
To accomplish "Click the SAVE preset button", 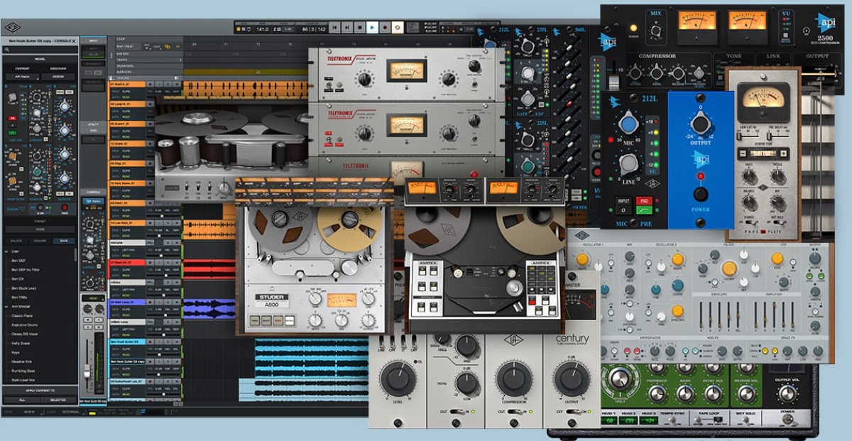I will [x=62, y=240].
